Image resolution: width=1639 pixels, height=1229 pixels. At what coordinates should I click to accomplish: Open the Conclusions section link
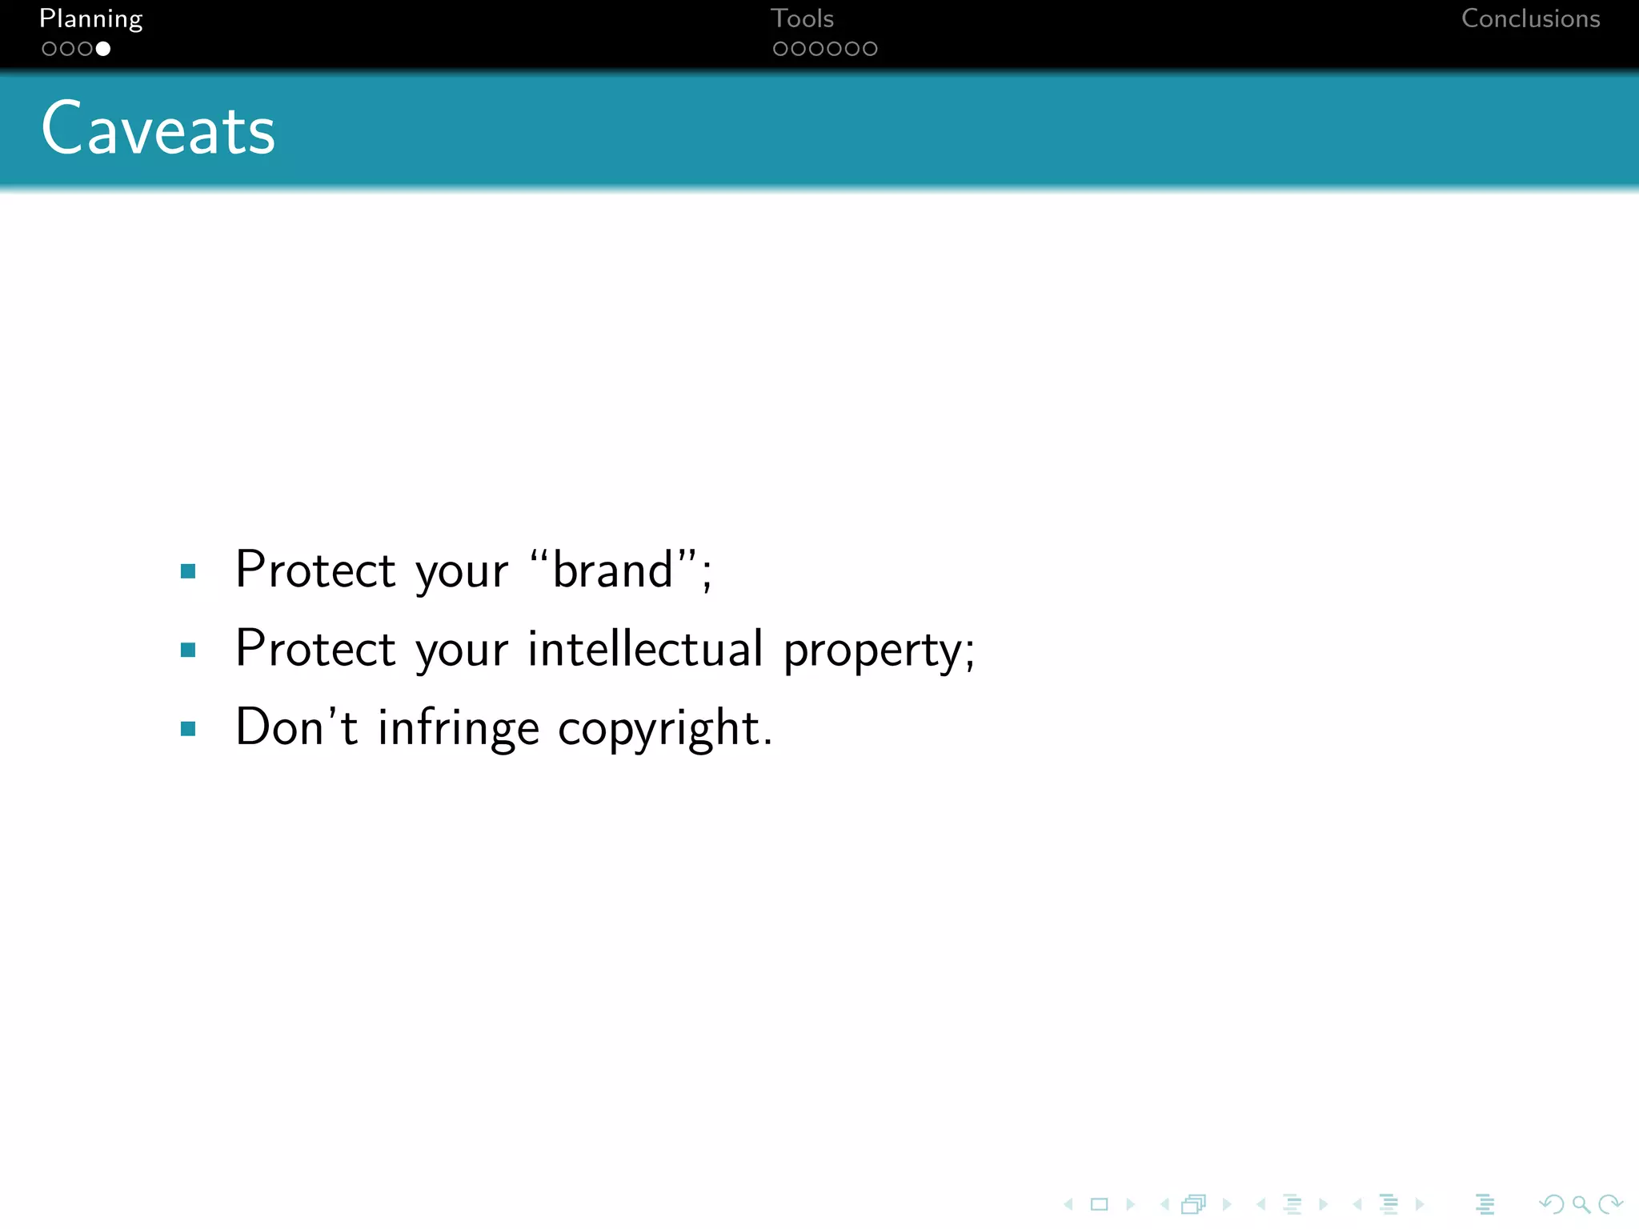pos(1530,18)
